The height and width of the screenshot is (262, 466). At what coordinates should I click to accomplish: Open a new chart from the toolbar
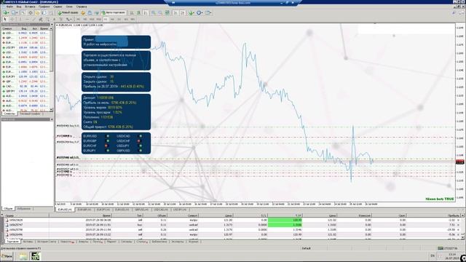click(x=6, y=13)
